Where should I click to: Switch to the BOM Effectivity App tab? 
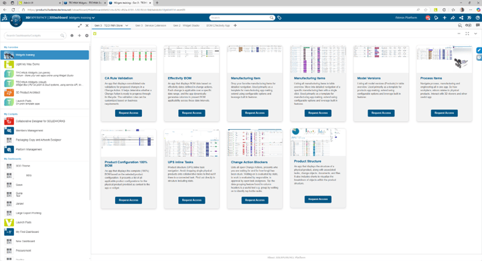point(218,25)
